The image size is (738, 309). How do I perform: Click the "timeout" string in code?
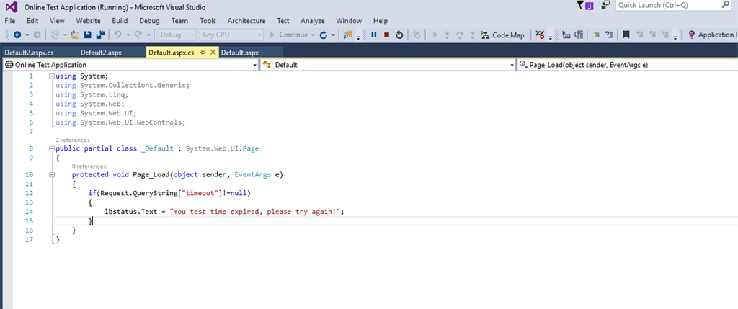tap(200, 193)
